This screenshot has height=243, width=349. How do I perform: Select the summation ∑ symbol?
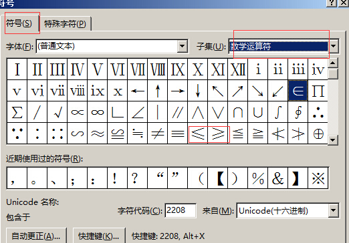[x=17, y=112]
